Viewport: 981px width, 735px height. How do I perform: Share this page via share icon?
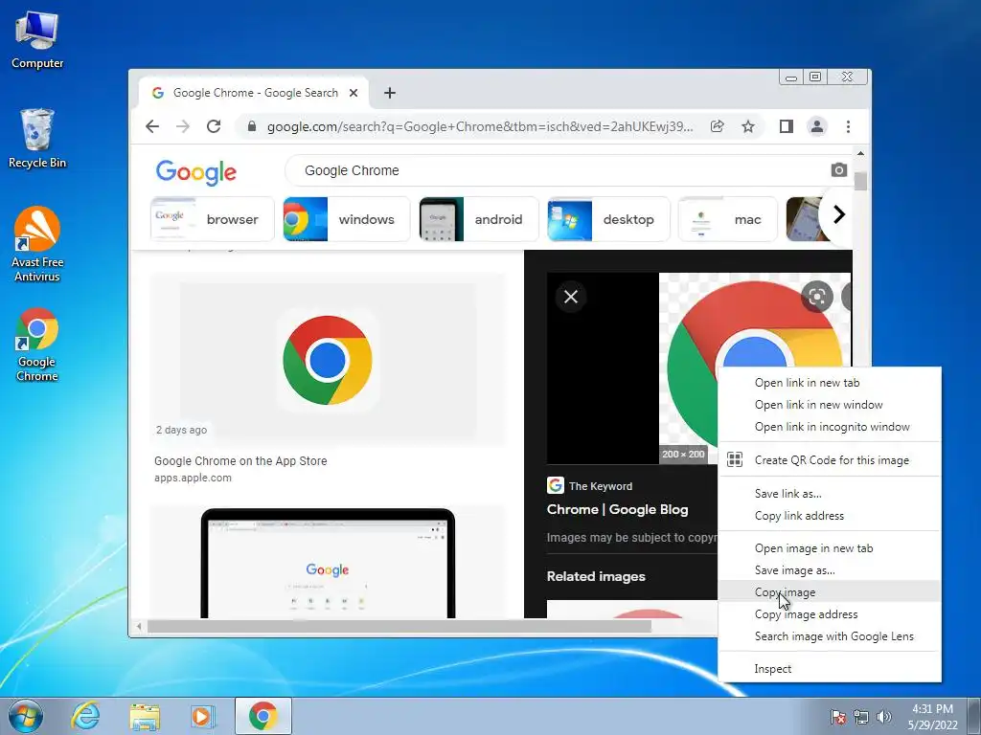tap(717, 126)
